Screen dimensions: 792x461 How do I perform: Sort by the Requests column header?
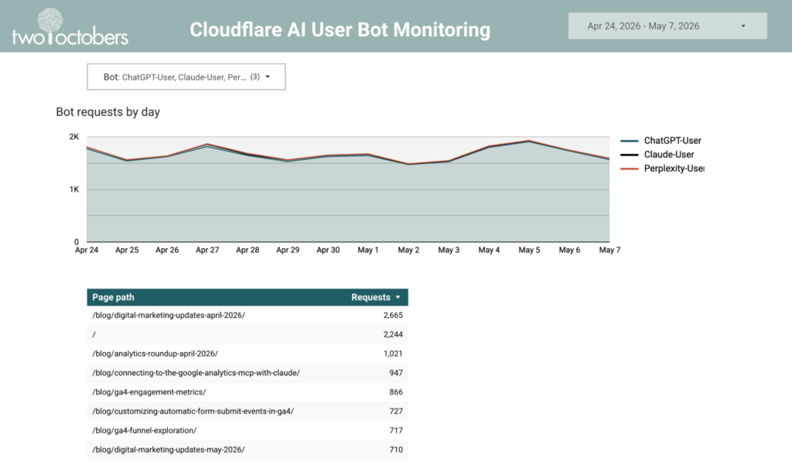tap(370, 297)
